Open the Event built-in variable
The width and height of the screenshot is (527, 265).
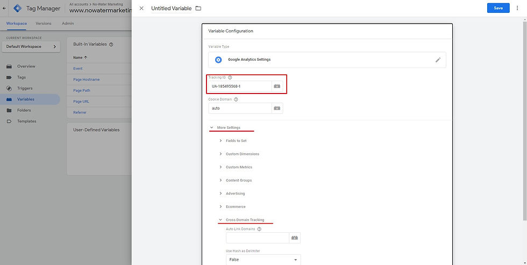(x=77, y=68)
